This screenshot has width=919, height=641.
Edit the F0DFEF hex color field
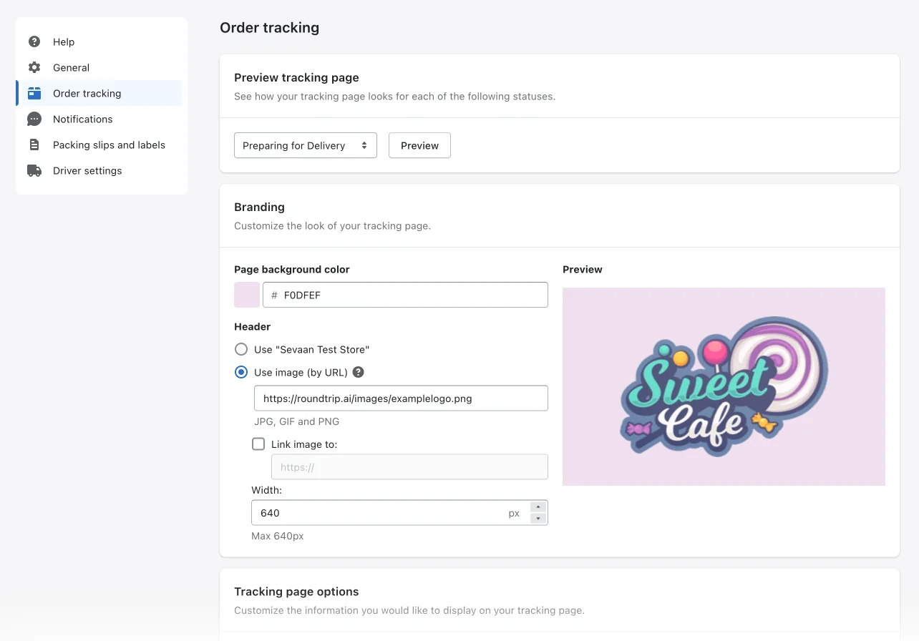pos(405,295)
